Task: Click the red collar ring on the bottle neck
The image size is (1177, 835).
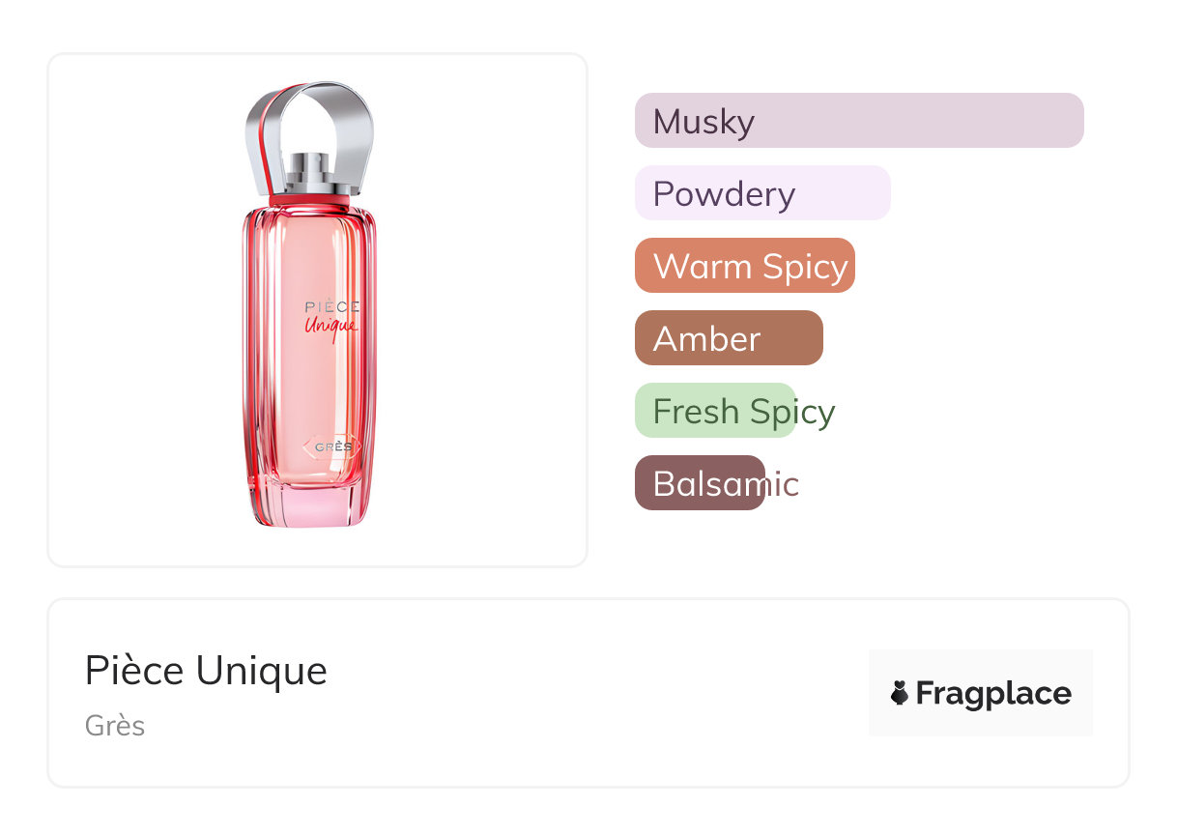Action: coord(309,201)
